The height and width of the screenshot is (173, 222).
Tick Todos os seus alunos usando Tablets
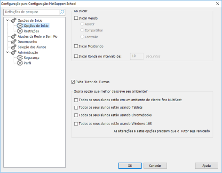(76, 108)
